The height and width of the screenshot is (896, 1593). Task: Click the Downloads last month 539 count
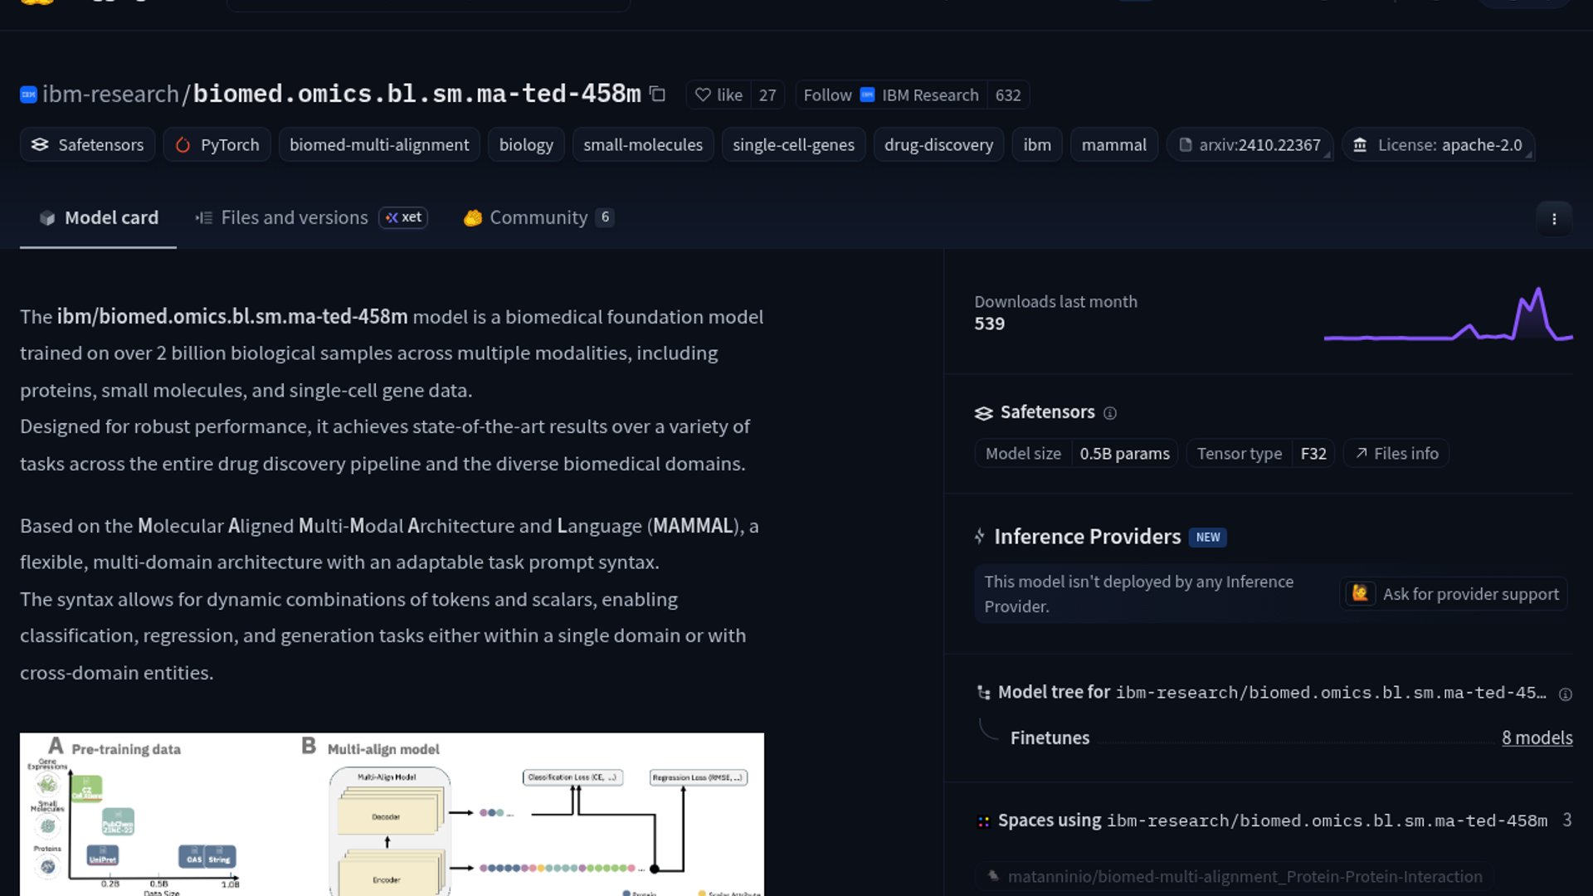[x=989, y=324]
